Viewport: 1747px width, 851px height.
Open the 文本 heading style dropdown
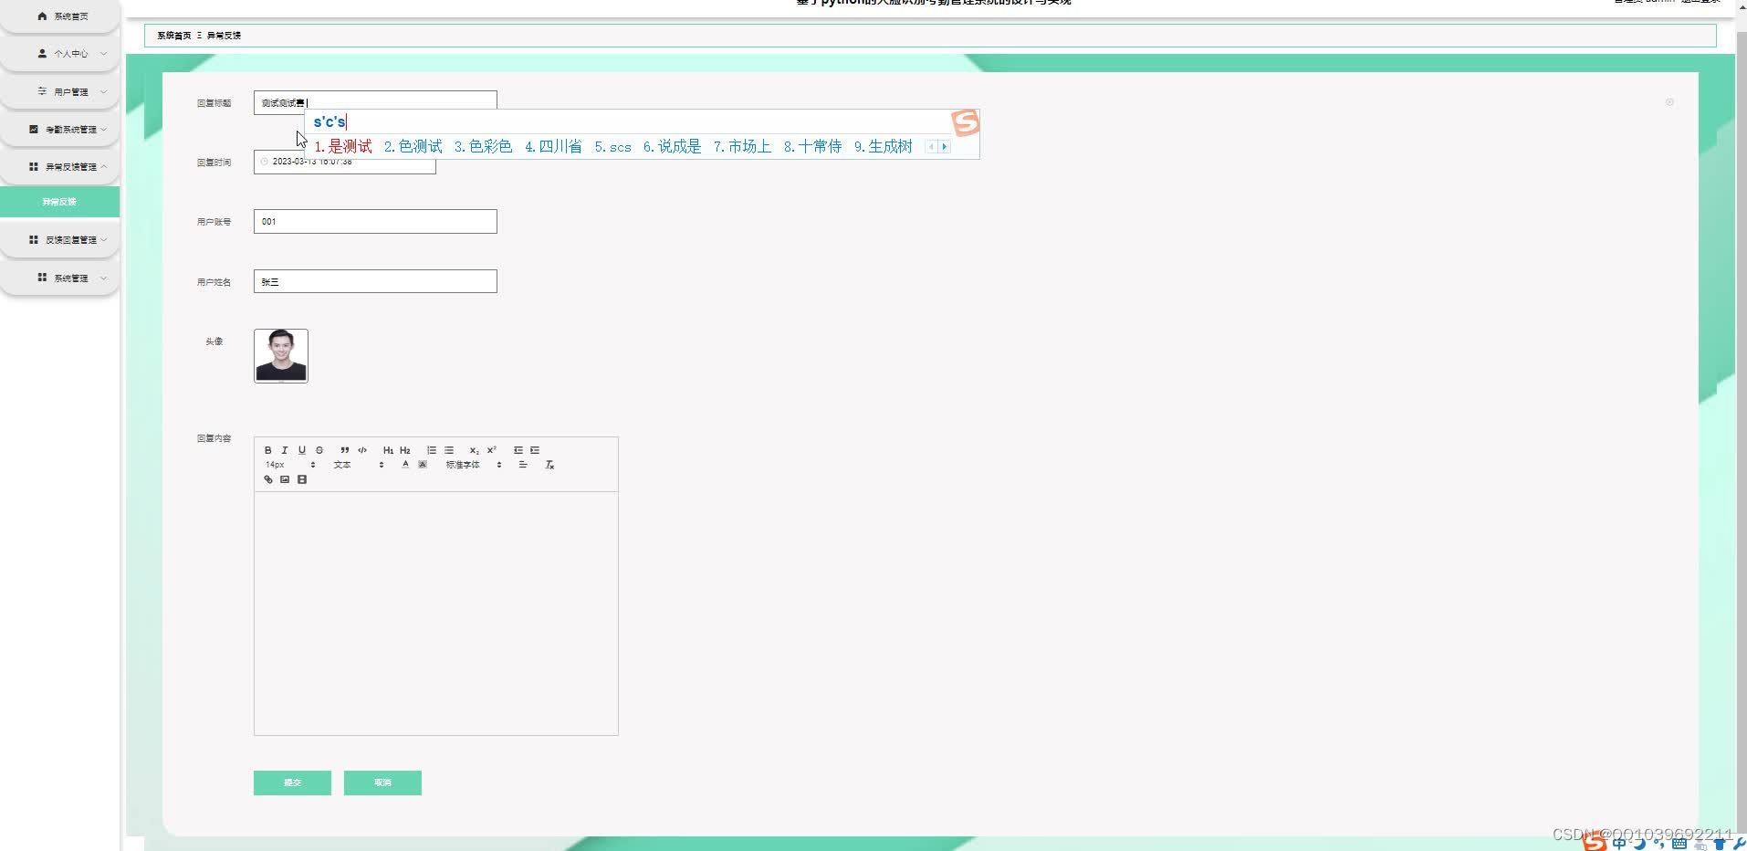[359, 465]
